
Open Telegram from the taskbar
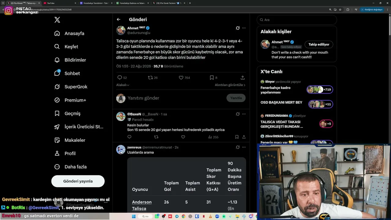tap(177, 216)
